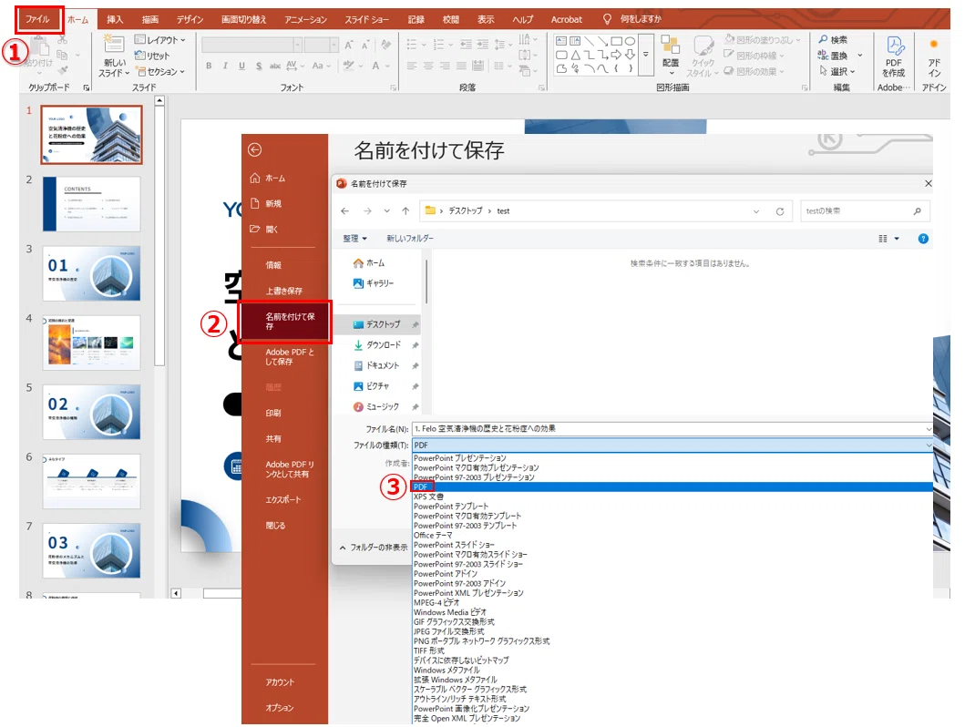Click the up-folder arrow in save dialog

[x=405, y=211]
